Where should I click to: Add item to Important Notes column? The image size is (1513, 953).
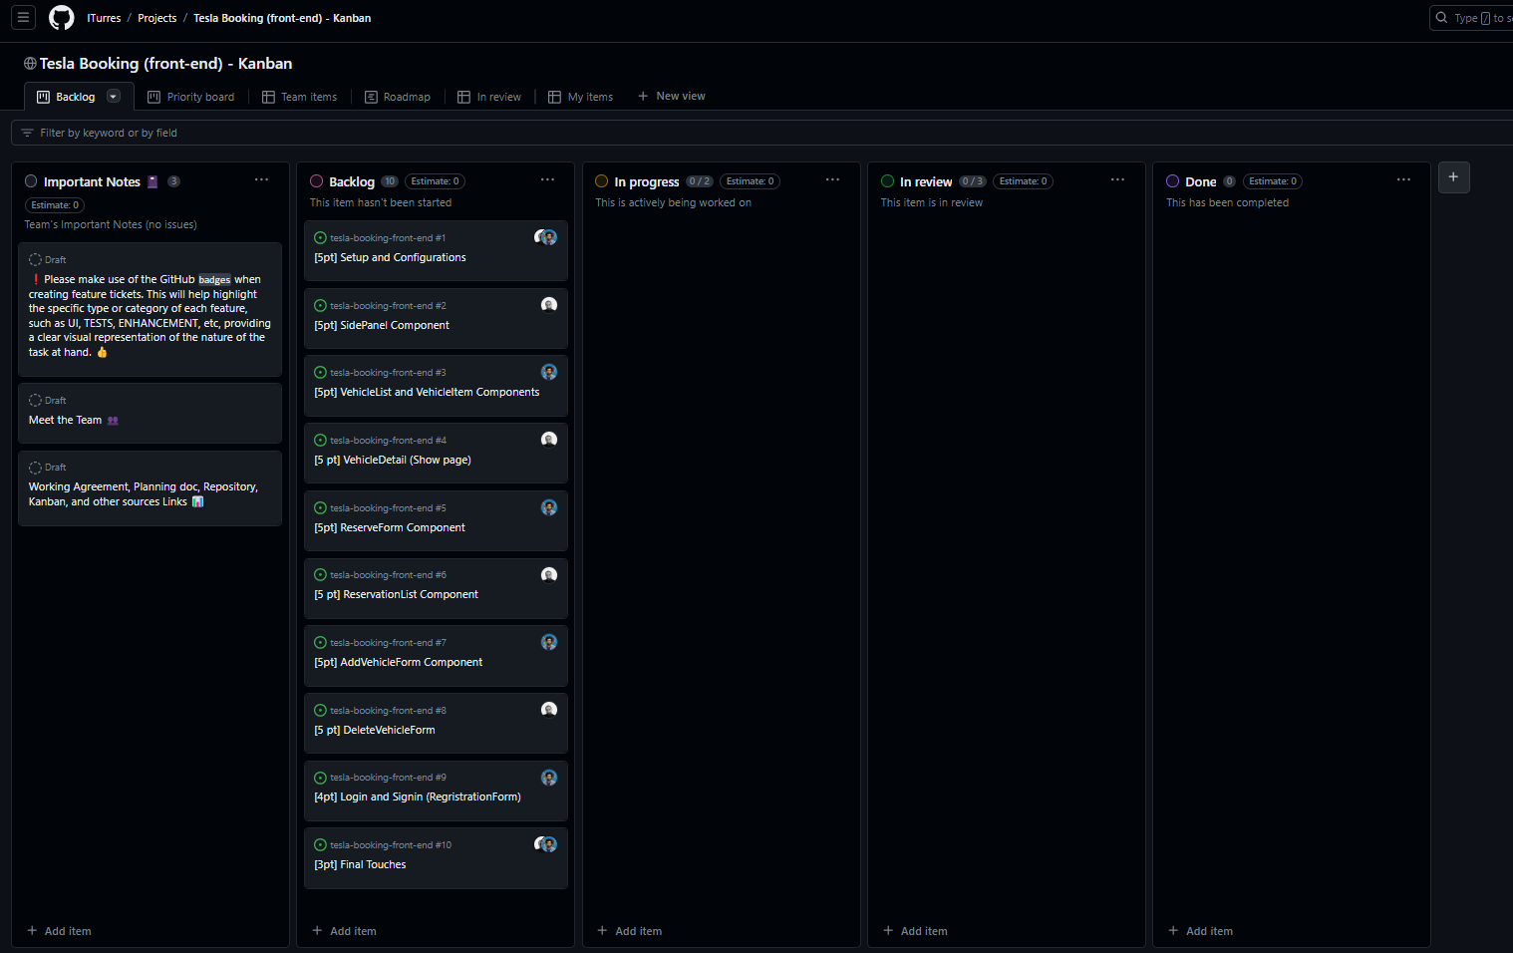coord(59,931)
